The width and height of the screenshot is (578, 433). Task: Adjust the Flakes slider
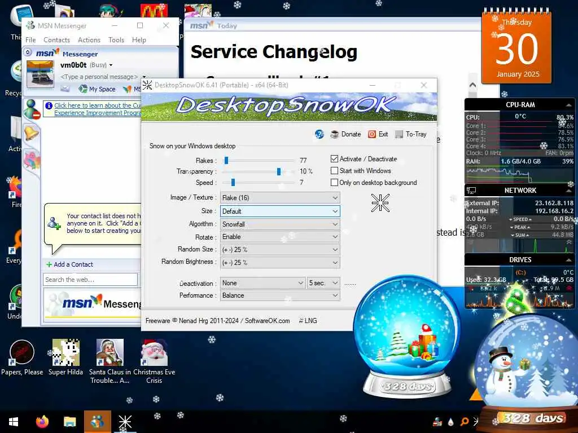[x=226, y=160]
